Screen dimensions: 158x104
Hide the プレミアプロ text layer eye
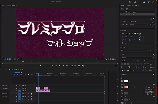(x=122, y=15)
